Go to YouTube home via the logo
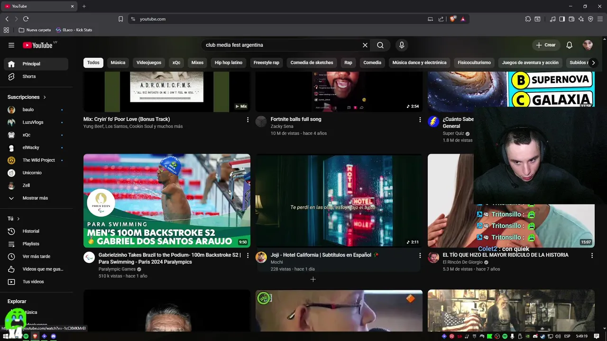This screenshot has width=607, height=341. point(37,45)
